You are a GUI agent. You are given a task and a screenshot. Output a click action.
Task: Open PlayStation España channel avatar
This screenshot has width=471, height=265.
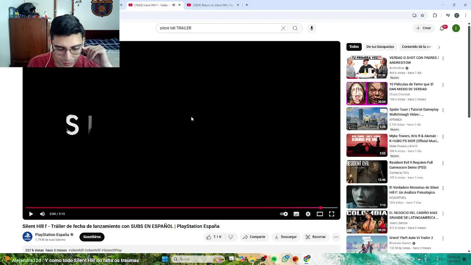pyautogui.click(x=28, y=237)
